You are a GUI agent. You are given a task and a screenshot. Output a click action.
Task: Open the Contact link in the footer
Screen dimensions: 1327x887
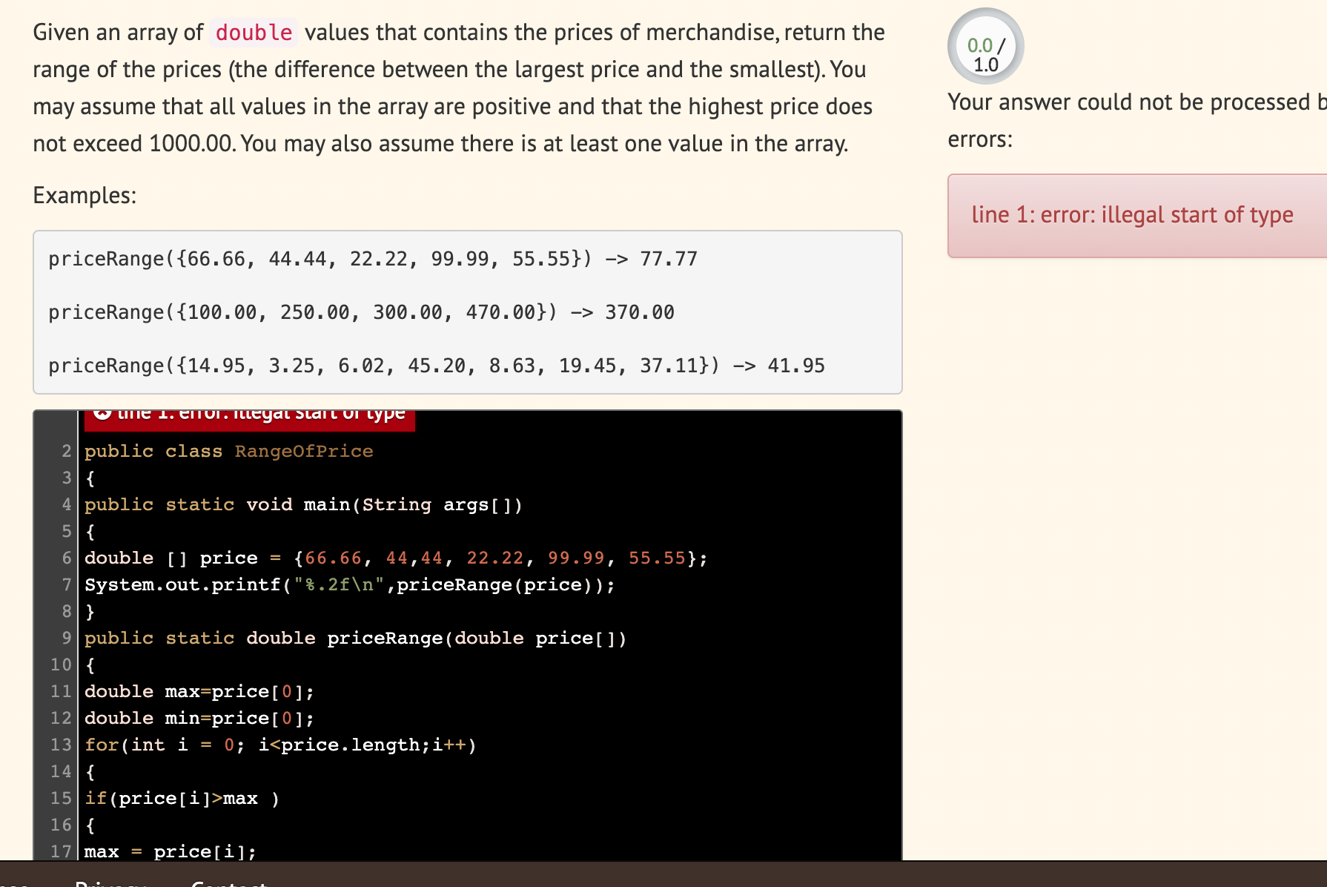pyautogui.click(x=226, y=883)
